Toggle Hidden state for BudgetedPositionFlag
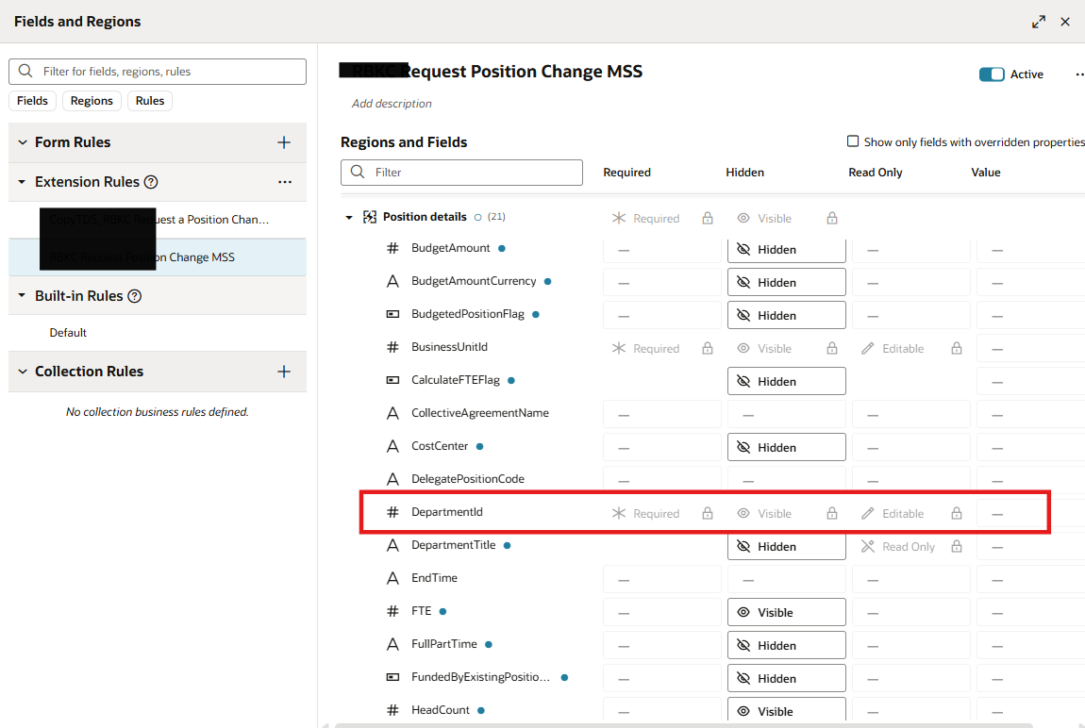1085x728 pixels. (x=786, y=315)
